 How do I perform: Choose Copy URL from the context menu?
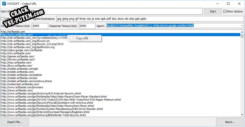82,38
